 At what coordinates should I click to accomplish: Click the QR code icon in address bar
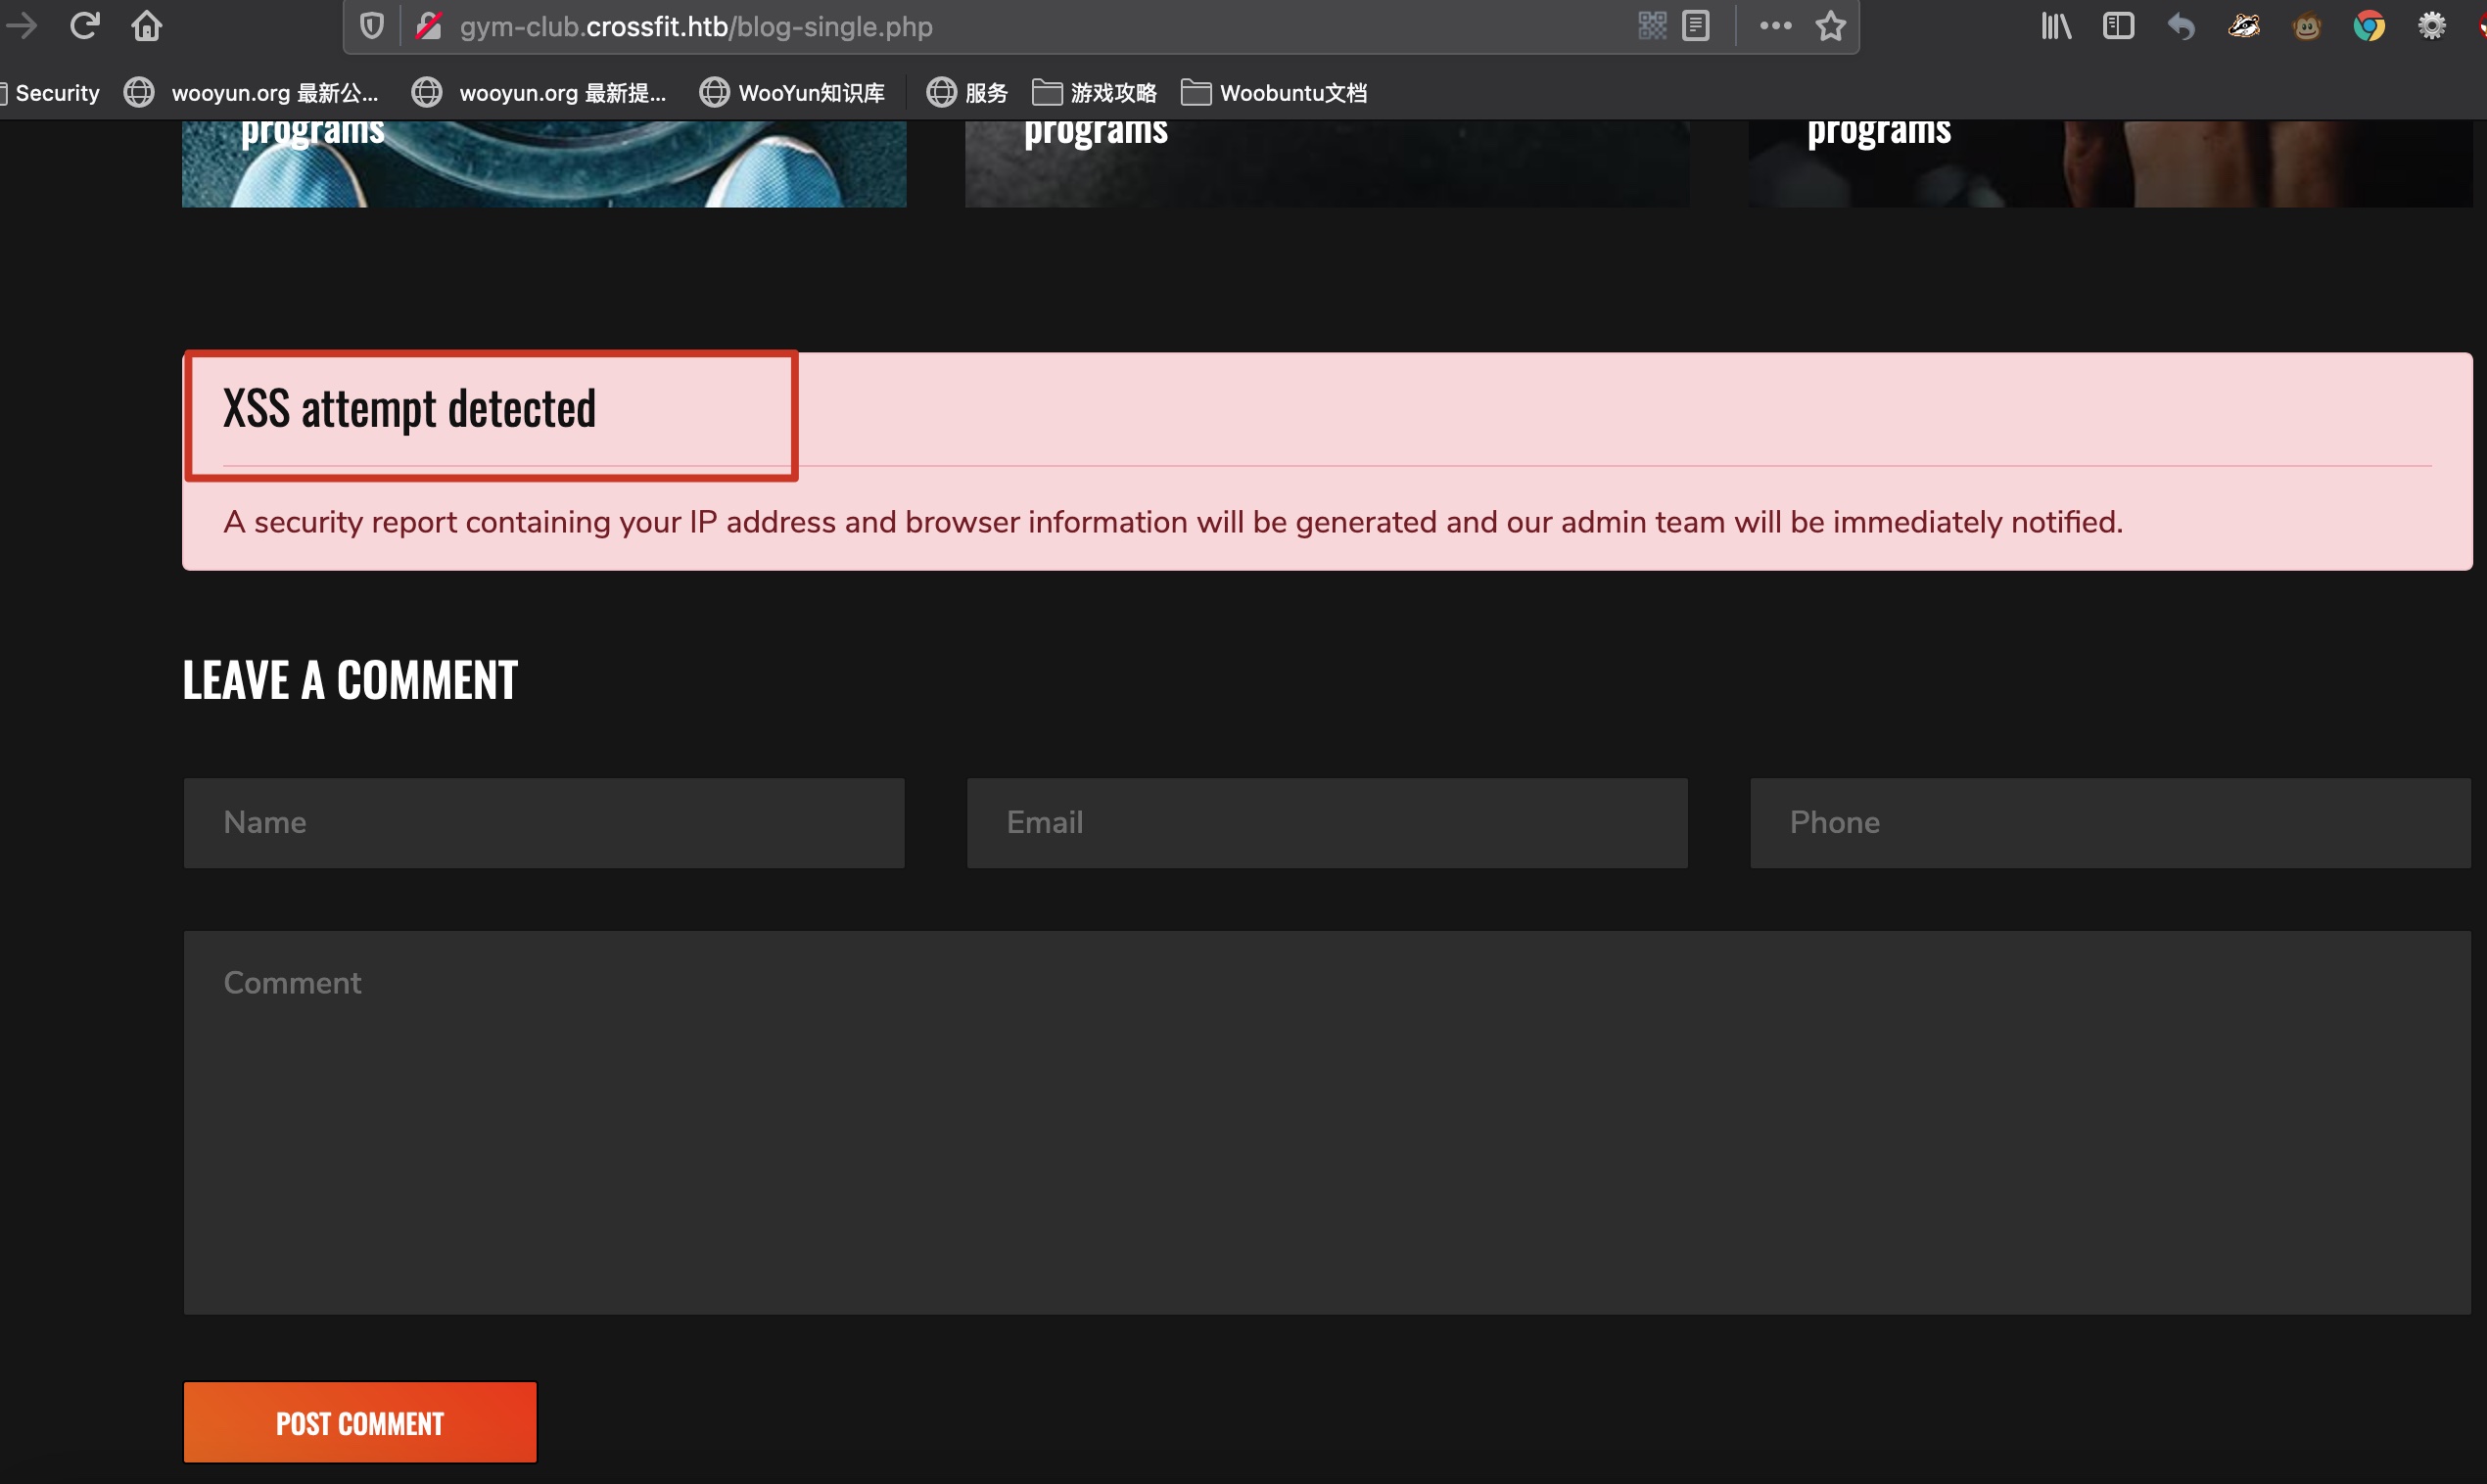pos(1652,26)
